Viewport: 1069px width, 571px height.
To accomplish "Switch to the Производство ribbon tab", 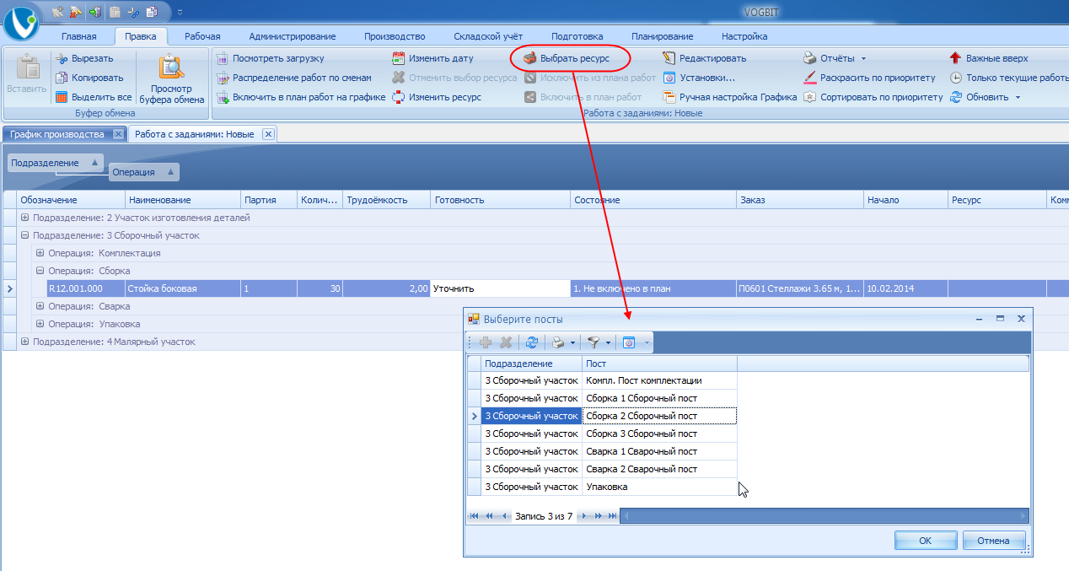I will (x=395, y=36).
